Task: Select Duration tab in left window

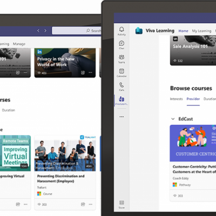Action: pyautogui.click(x=9, y=110)
